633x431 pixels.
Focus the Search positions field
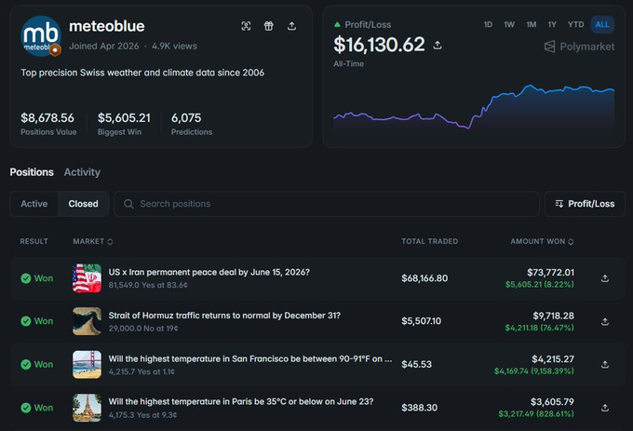(x=327, y=204)
